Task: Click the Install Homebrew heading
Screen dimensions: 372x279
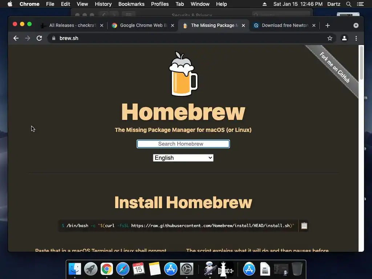Action: pyautogui.click(x=183, y=202)
